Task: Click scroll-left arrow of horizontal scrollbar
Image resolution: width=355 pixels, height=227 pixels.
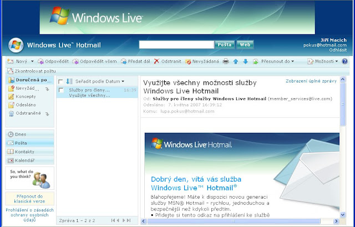Action: pyautogui.click(x=144, y=221)
